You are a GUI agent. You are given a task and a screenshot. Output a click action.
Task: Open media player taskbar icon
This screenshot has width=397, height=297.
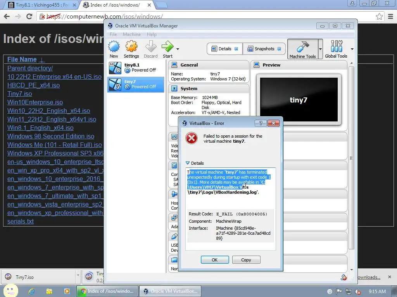[67, 291]
